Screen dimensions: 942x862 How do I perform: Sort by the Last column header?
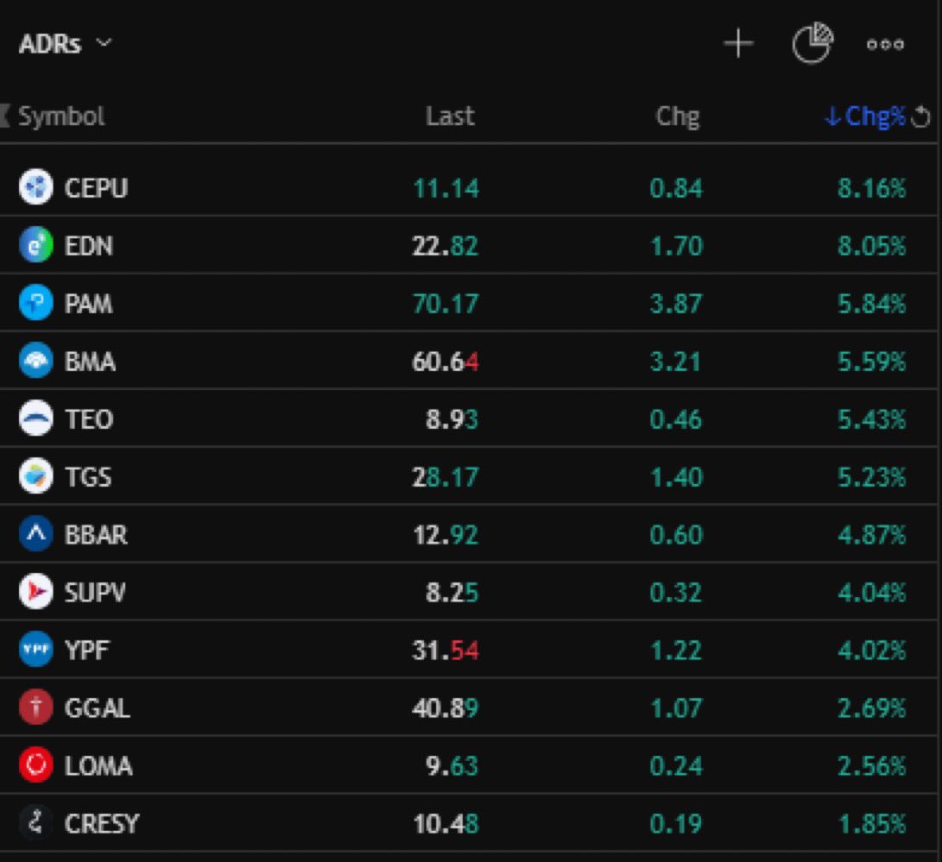point(450,116)
